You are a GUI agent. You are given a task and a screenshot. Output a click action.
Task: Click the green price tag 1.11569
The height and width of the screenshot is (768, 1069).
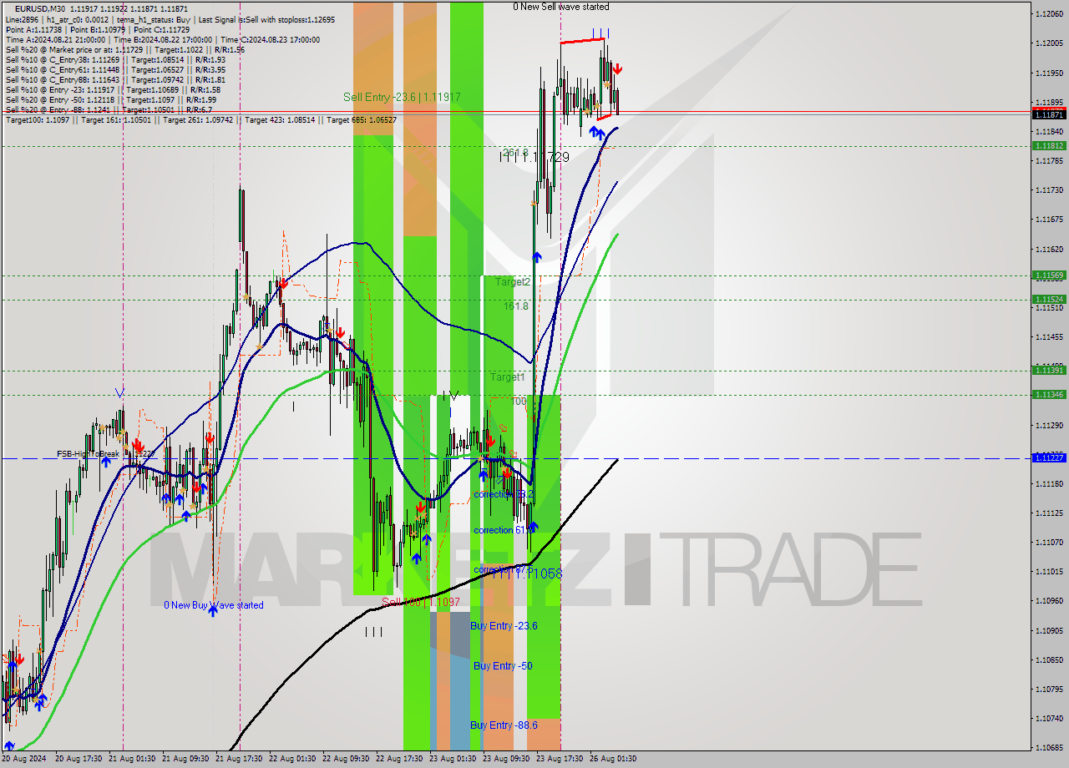pyautogui.click(x=1049, y=275)
